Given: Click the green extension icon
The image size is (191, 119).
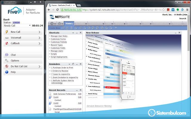Looking at the screenshot, I should click(x=178, y=10).
